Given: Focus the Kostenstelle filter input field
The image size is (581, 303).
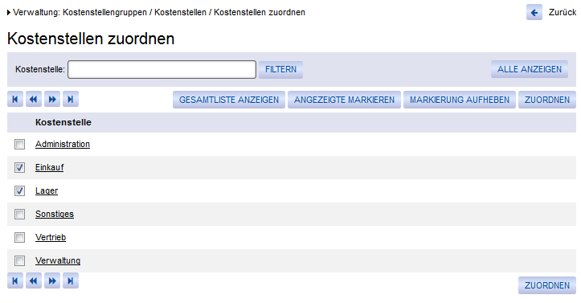Looking at the screenshot, I should [x=162, y=70].
